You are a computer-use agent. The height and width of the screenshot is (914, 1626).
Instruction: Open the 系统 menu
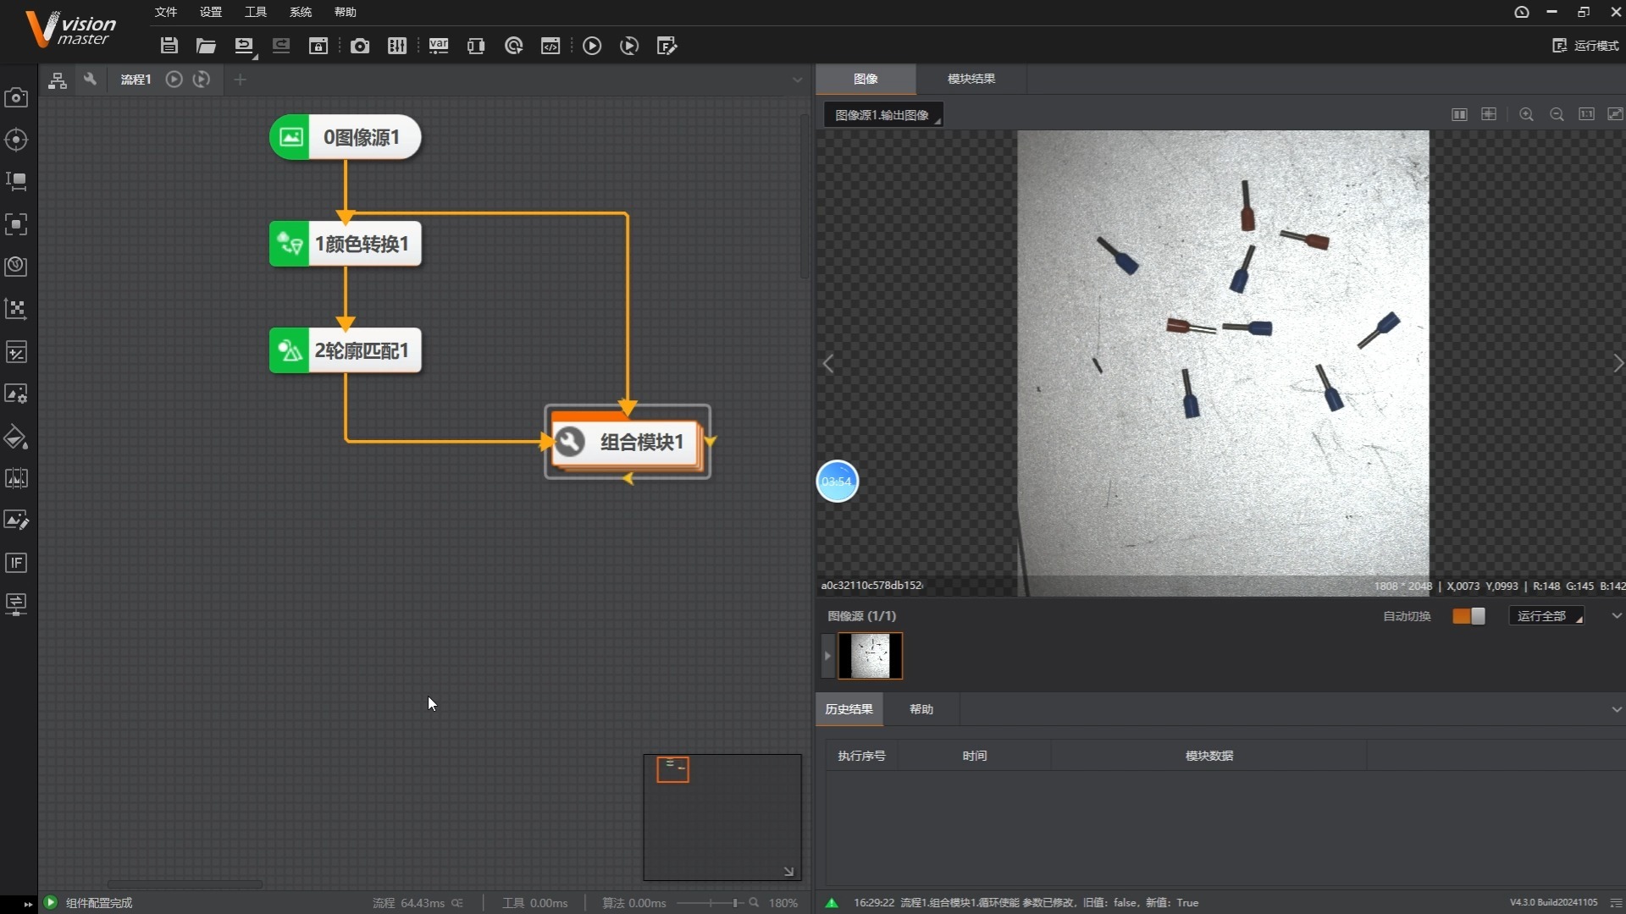pos(300,12)
